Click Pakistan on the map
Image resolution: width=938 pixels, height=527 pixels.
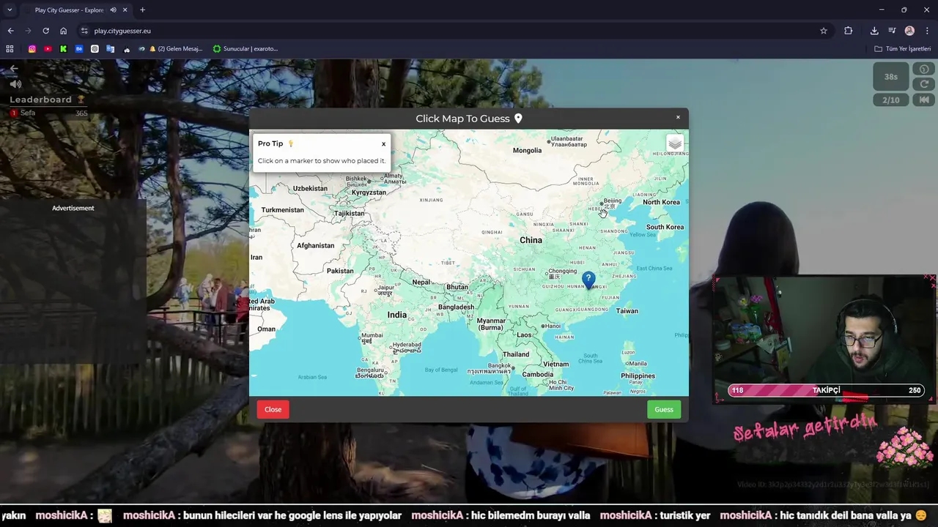tap(340, 271)
